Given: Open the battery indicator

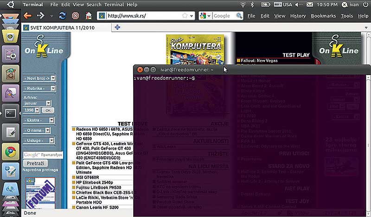Looking at the screenshot, I should [265, 5].
